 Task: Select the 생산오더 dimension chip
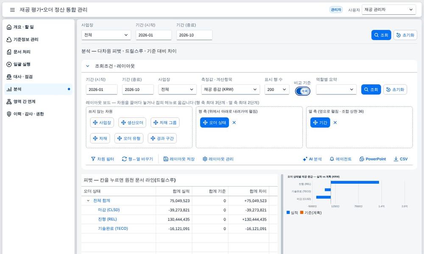tap(132, 122)
